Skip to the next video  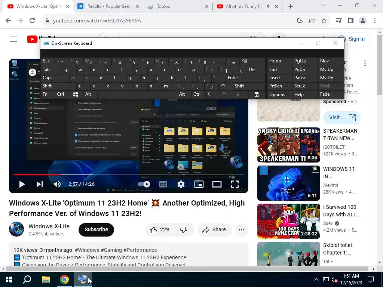click(x=40, y=184)
